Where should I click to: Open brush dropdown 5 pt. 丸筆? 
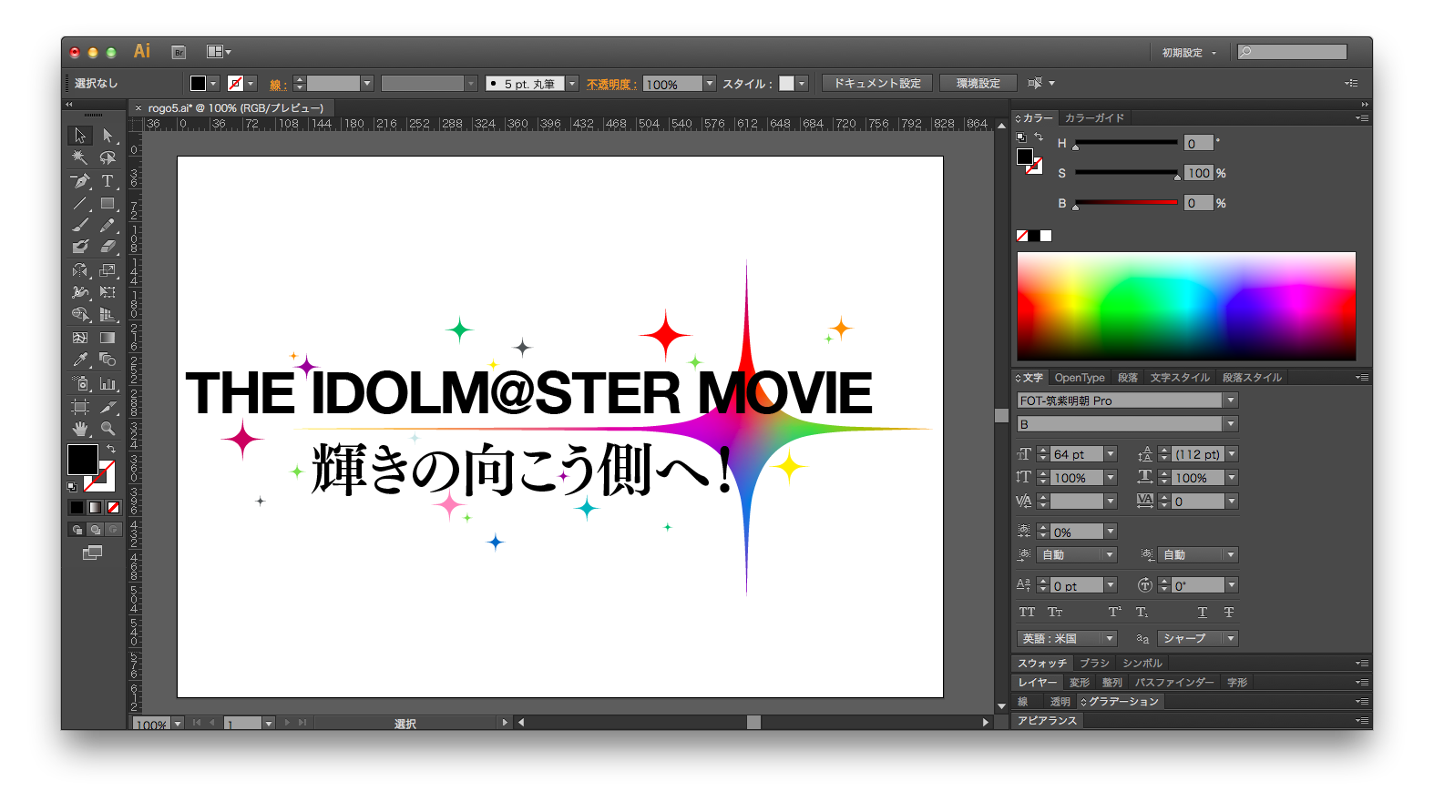point(572,84)
